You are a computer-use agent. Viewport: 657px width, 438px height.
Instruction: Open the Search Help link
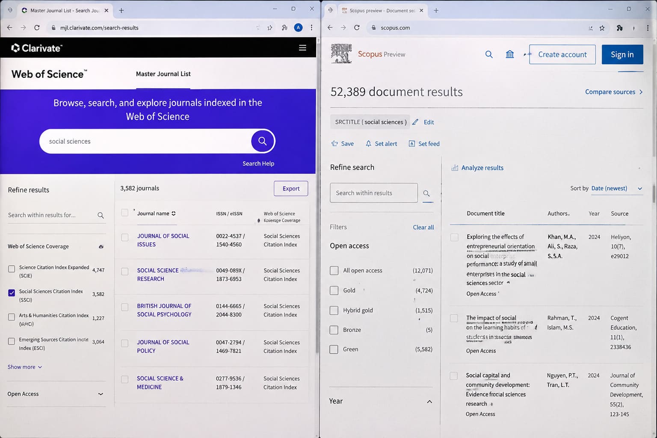click(x=258, y=163)
